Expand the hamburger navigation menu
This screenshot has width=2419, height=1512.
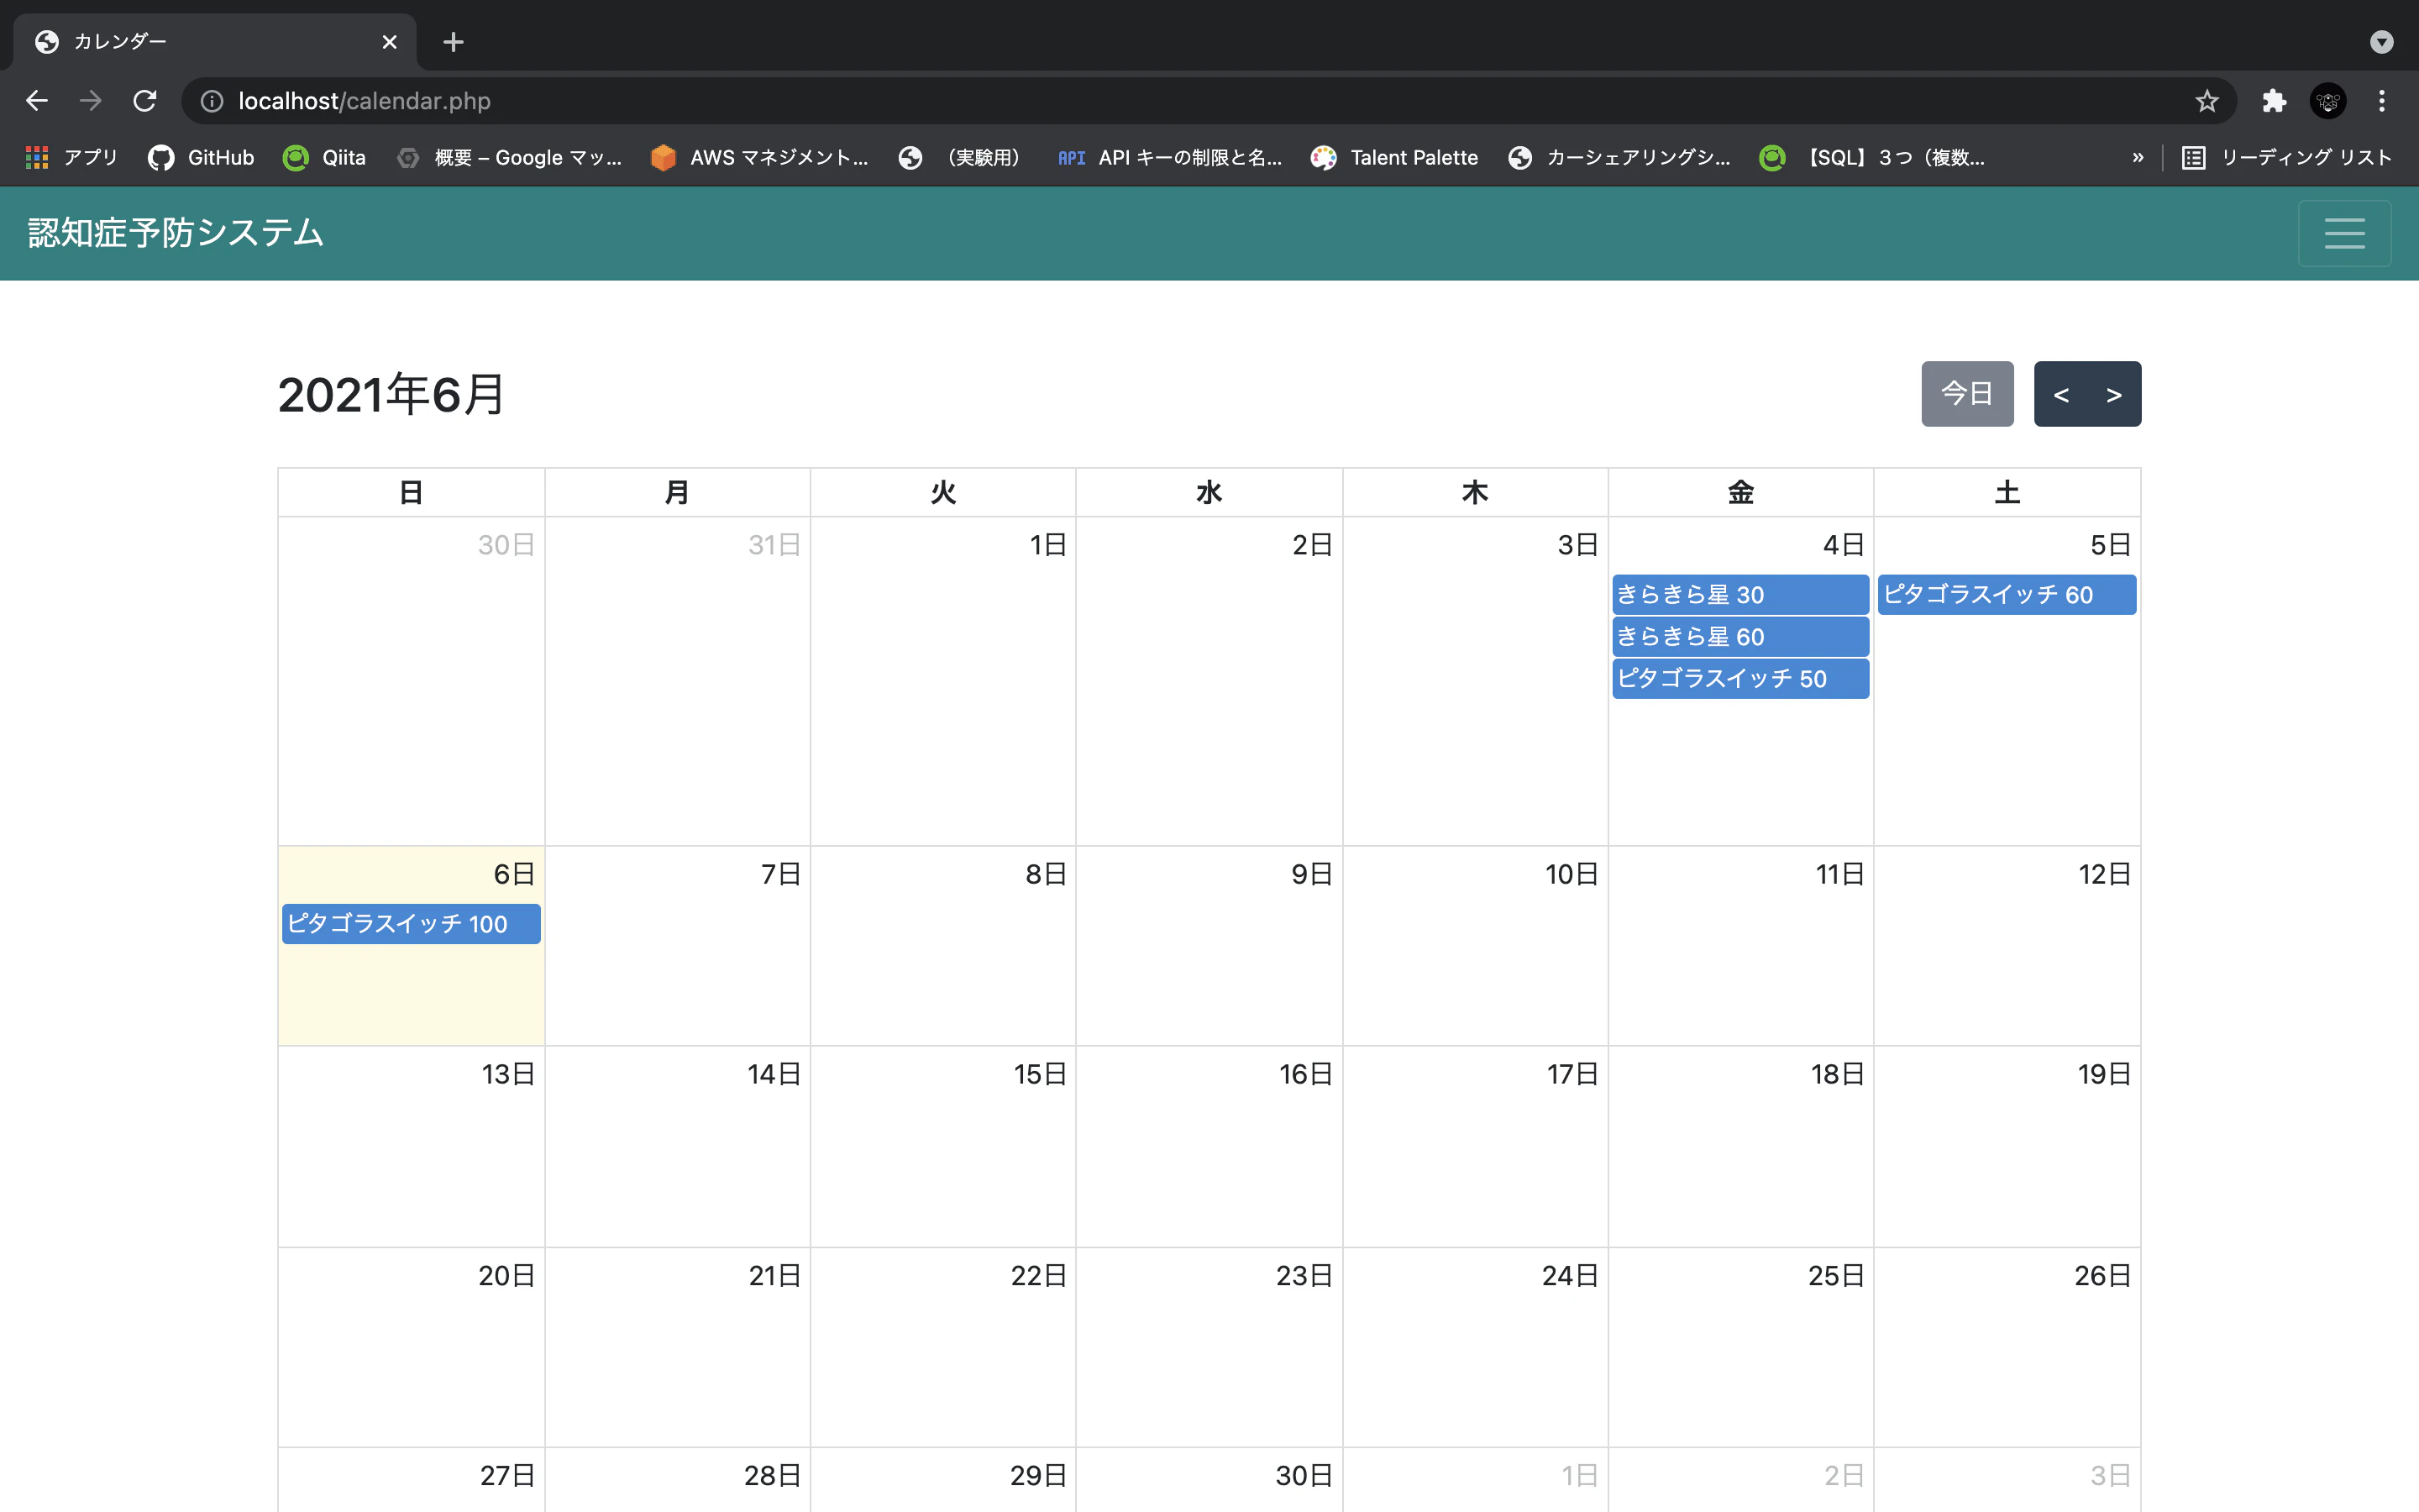coord(2344,233)
